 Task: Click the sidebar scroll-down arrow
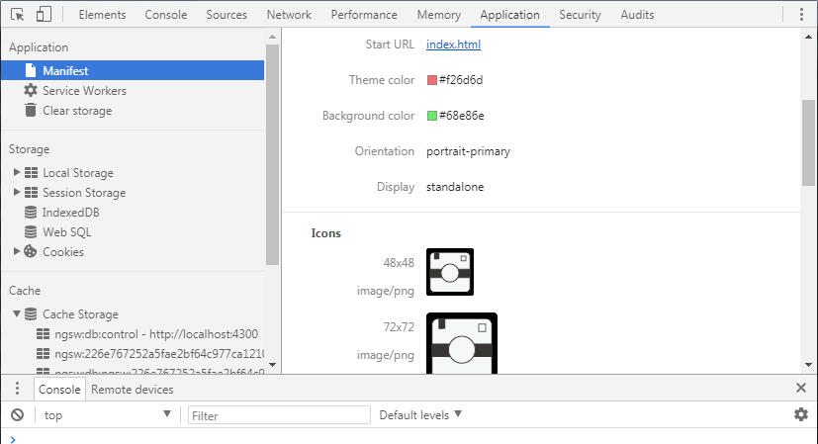tap(272, 365)
